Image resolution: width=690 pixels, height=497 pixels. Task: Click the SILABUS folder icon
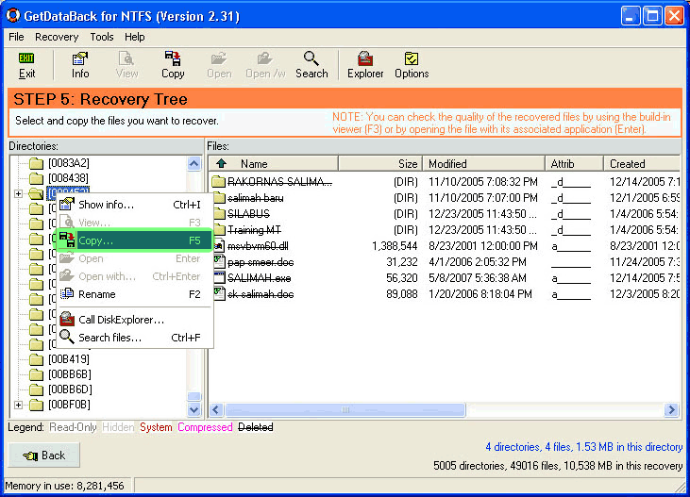click(219, 214)
